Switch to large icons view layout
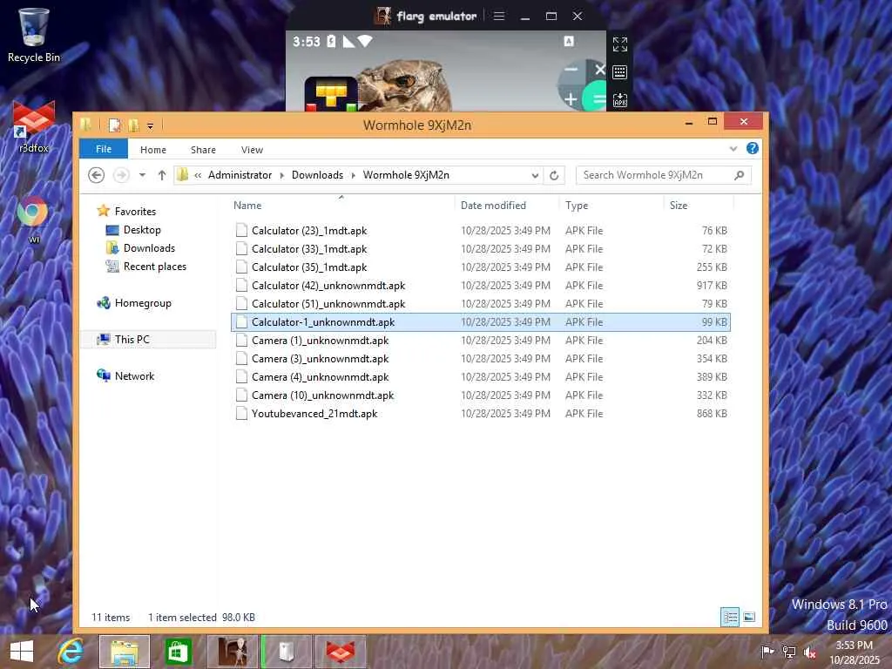This screenshot has width=892, height=669. (749, 618)
